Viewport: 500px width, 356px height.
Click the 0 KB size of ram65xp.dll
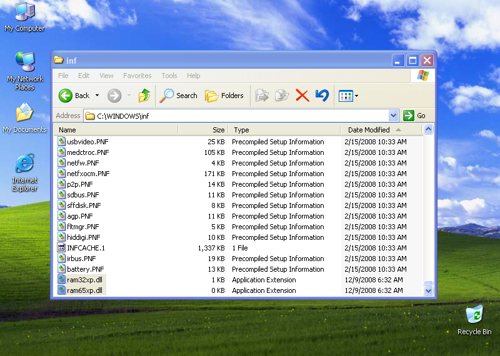click(x=217, y=290)
